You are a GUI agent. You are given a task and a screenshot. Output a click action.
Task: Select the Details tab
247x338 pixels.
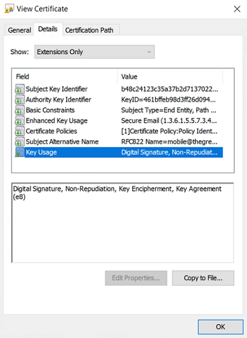click(48, 29)
